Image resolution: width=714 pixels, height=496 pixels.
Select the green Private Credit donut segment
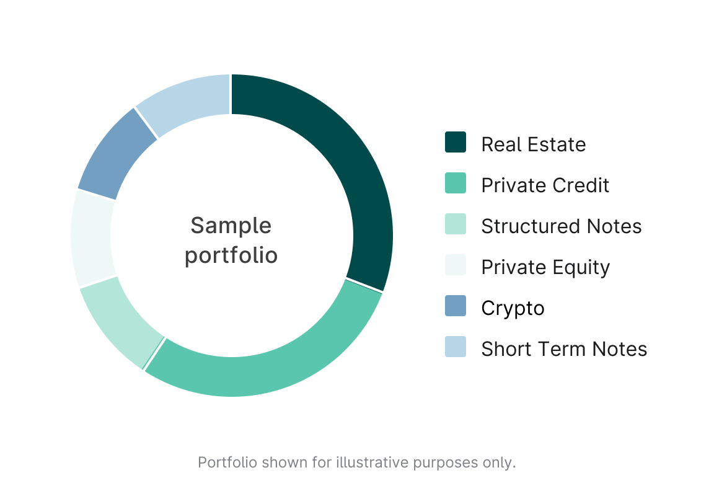(260, 374)
